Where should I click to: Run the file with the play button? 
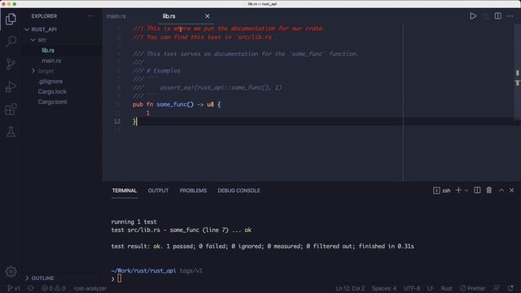tap(473, 16)
